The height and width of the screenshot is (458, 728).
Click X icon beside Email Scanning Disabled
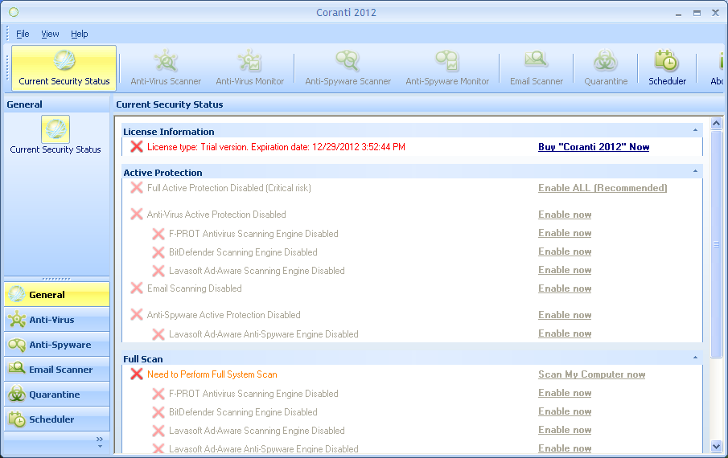click(137, 288)
